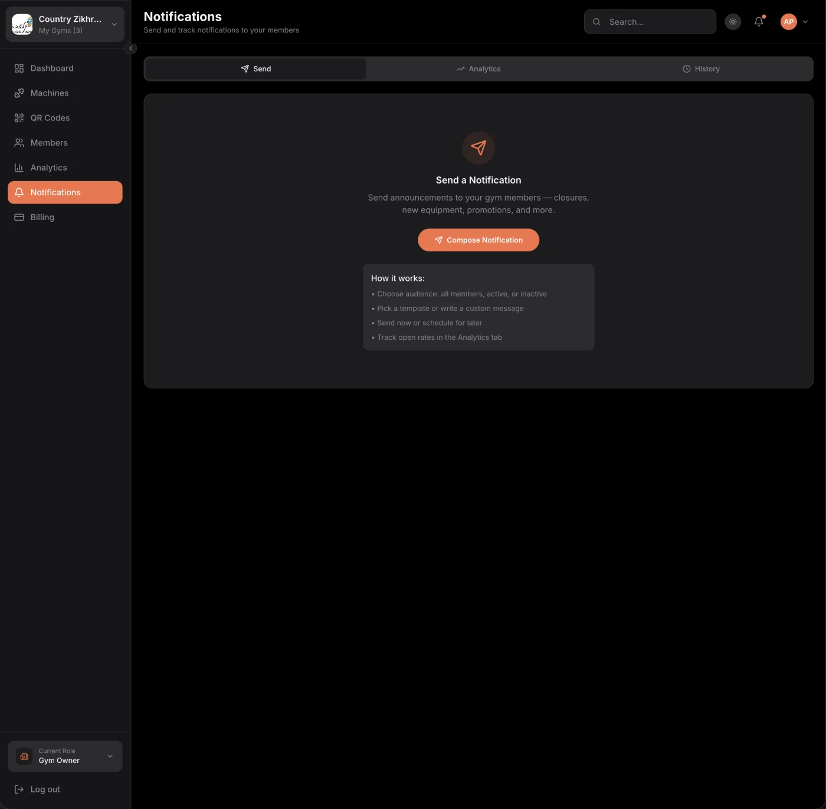Select Notifications in the sidebar
826x809 pixels.
(65, 192)
